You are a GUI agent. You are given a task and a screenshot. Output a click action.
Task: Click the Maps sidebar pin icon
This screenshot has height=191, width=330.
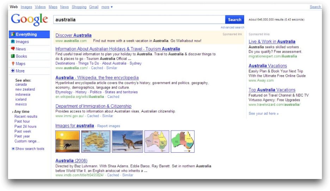click(x=13, y=64)
